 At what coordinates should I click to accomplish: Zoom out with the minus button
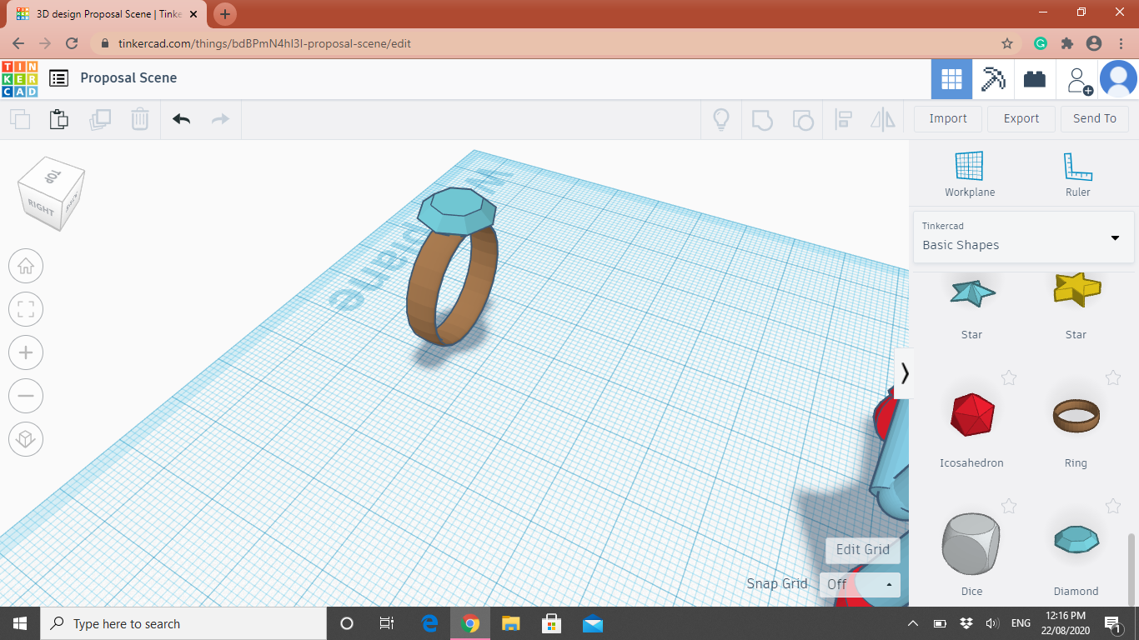pos(26,396)
